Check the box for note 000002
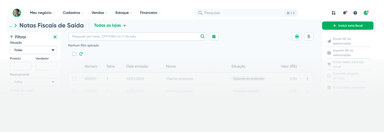 tap(74, 91)
